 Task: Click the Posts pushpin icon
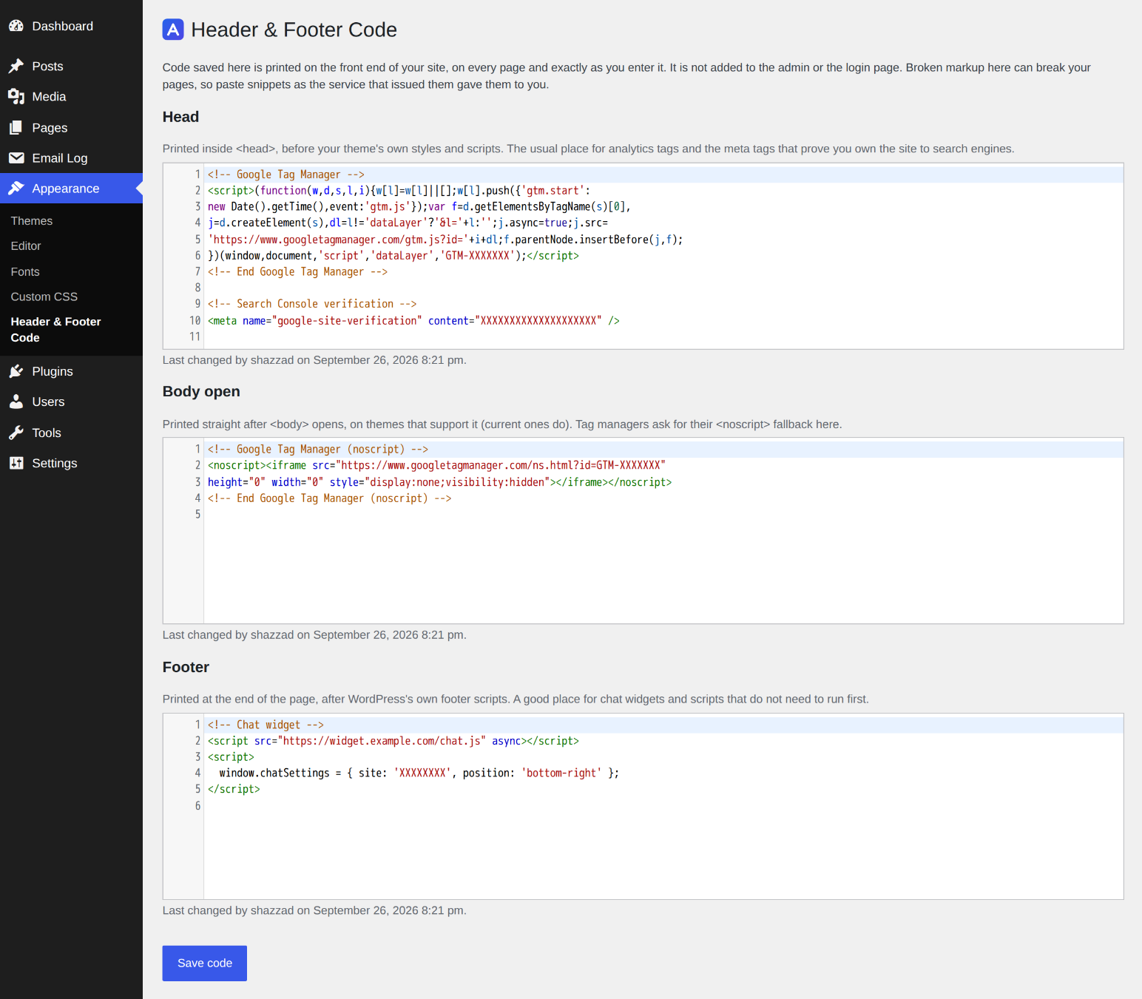pos(16,67)
